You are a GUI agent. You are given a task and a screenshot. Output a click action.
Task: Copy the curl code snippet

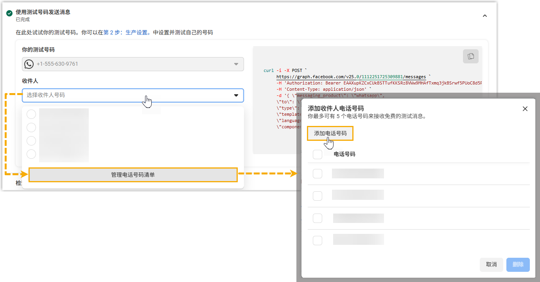coord(471,56)
